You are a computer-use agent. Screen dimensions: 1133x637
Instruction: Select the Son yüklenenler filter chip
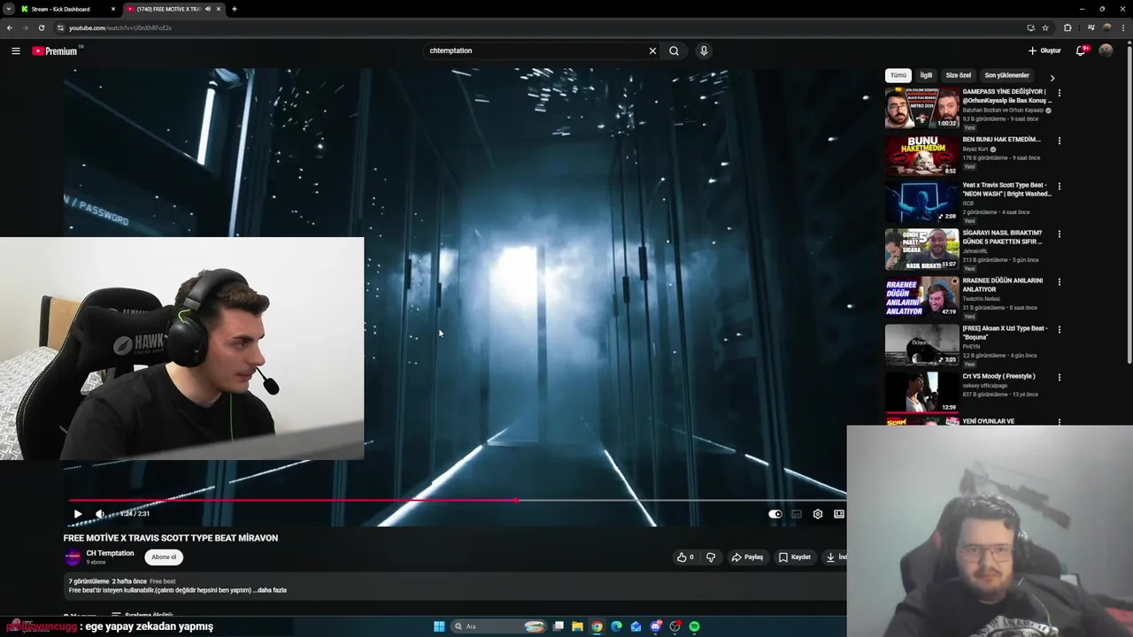point(1007,76)
